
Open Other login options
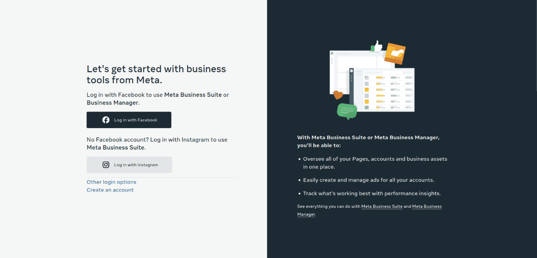(111, 182)
